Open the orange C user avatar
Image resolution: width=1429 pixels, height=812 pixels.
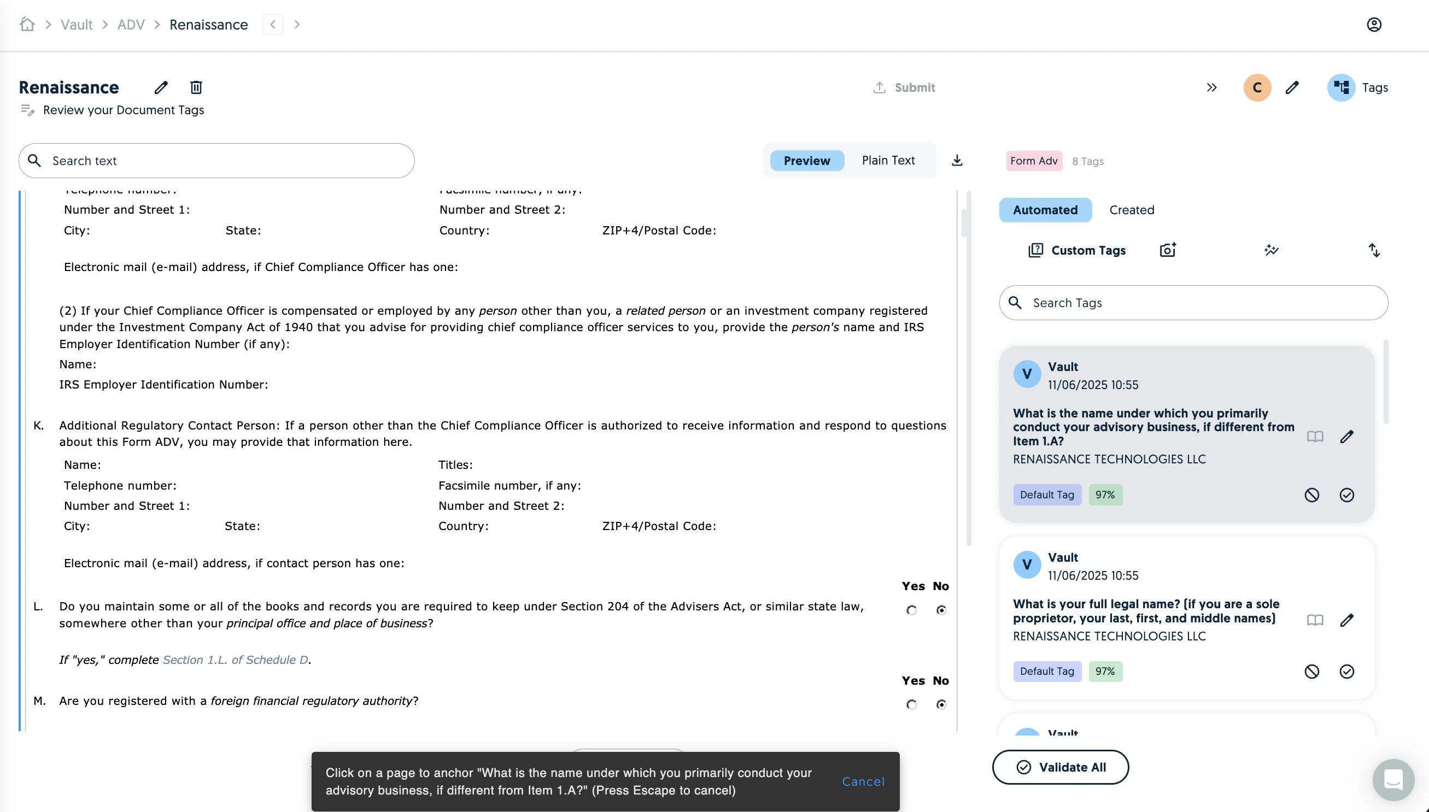click(x=1257, y=87)
